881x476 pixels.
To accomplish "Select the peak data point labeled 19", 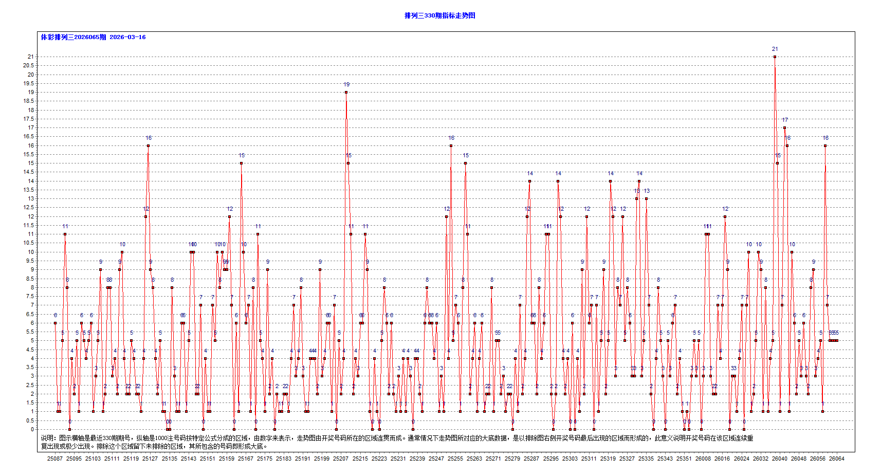I will pyautogui.click(x=346, y=92).
